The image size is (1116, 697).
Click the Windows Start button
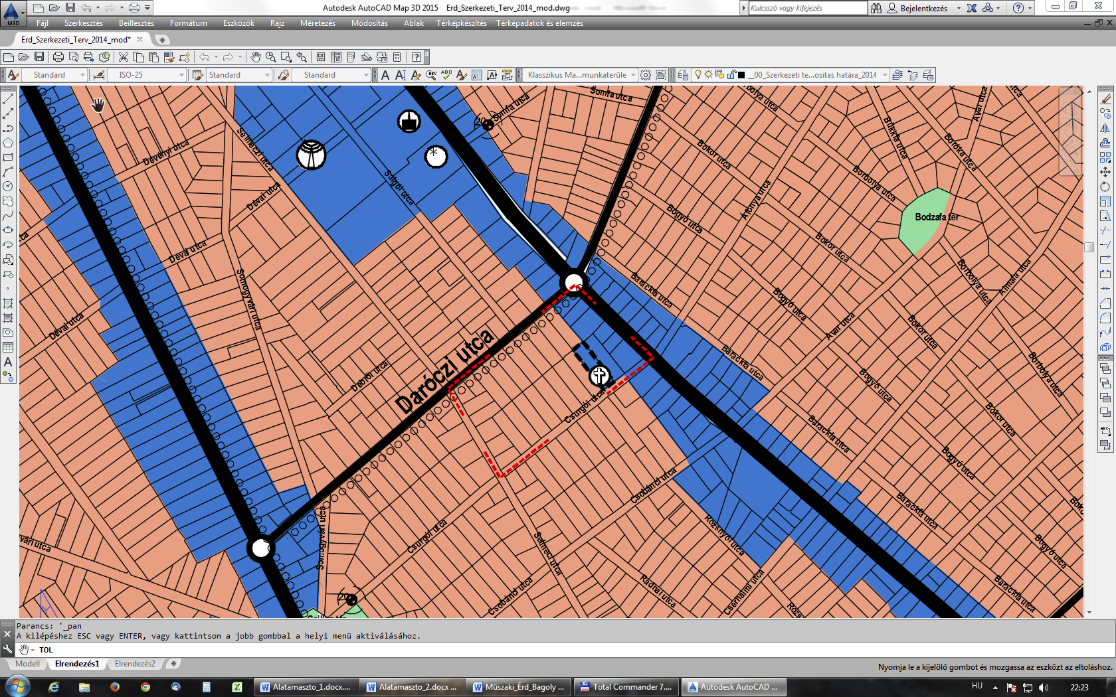pyautogui.click(x=17, y=686)
